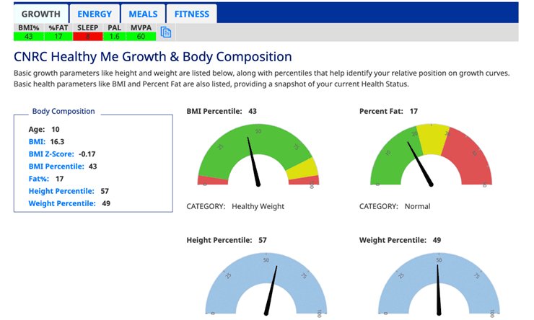Click the PAL value 1.6 cell

click(114, 36)
